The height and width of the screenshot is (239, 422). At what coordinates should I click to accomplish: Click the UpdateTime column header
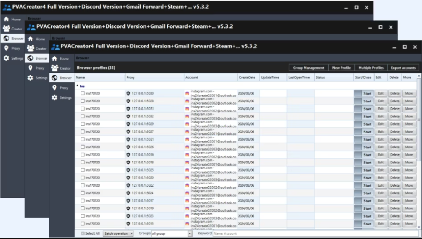pyautogui.click(x=273, y=77)
